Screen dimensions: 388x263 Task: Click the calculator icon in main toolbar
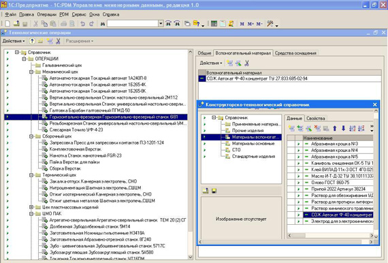(214, 24)
